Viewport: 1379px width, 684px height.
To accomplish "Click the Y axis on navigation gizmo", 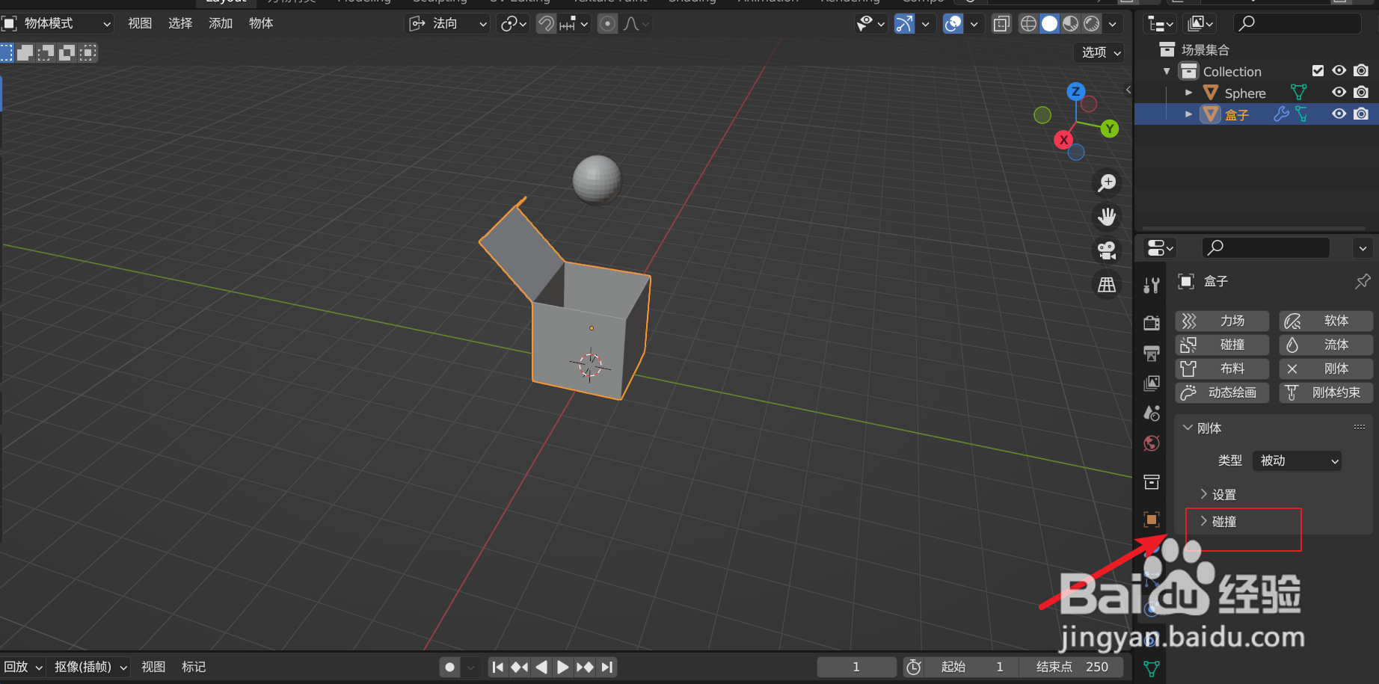I will tap(1110, 129).
